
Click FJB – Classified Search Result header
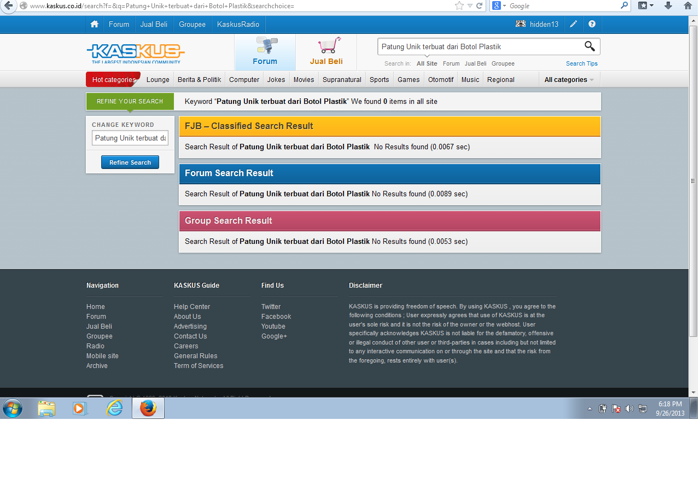[x=389, y=126]
